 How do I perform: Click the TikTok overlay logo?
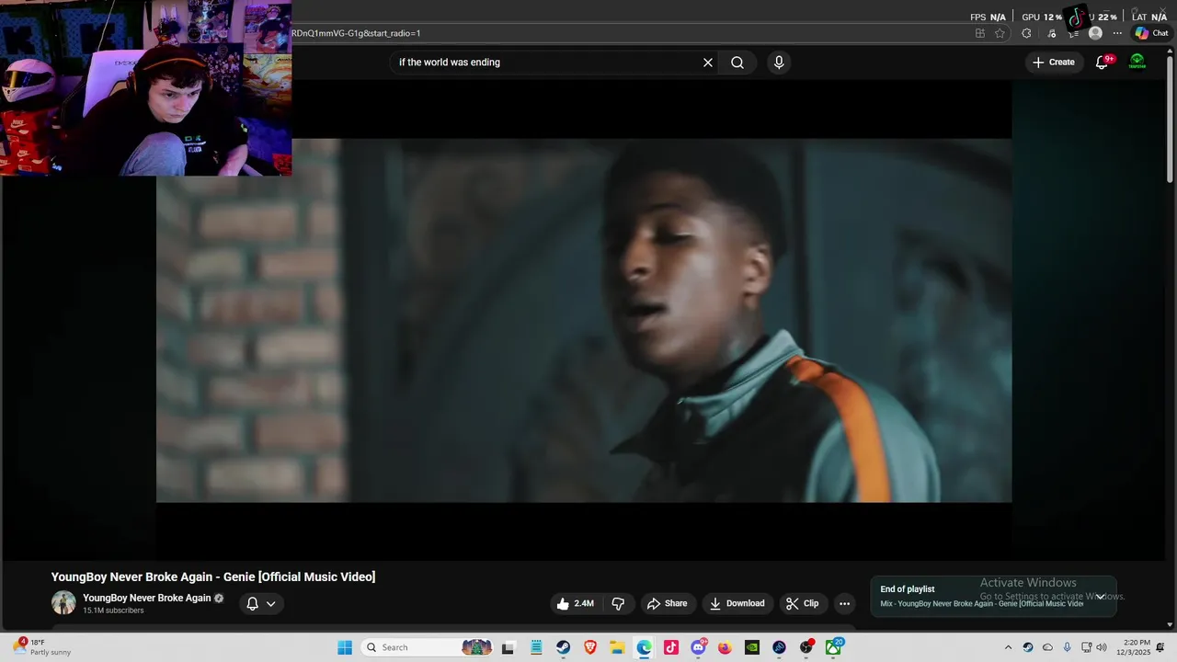[1076, 17]
